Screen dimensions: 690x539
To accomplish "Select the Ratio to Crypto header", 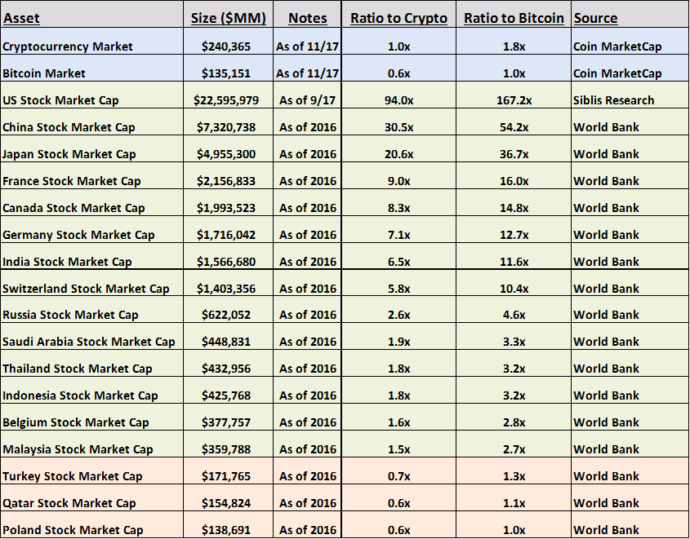I will pos(398,18).
